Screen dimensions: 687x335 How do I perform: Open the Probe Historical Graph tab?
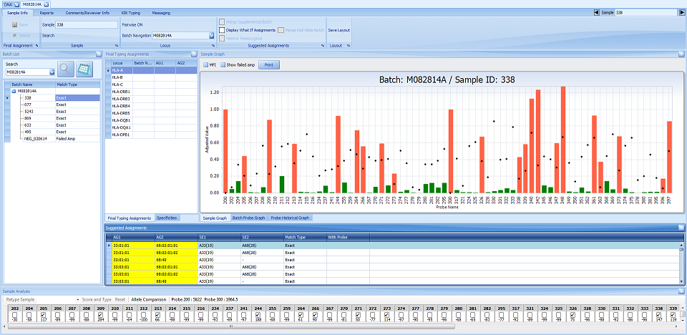click(x=290, y=218)
